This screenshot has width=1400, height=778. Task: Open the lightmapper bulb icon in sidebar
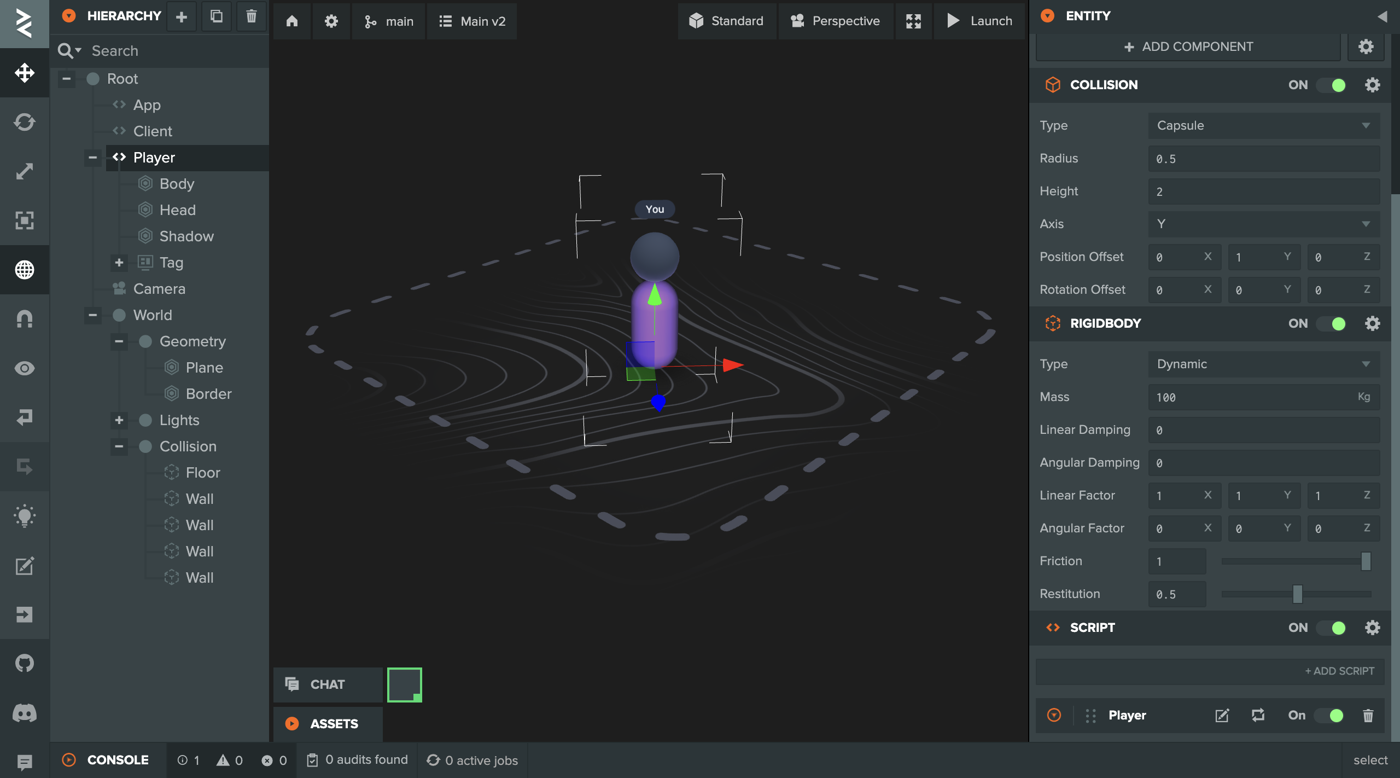[x=25, y=515]
